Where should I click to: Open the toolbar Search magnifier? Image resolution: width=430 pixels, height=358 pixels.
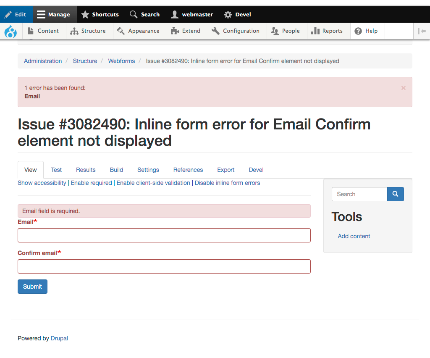click(144, 15)
